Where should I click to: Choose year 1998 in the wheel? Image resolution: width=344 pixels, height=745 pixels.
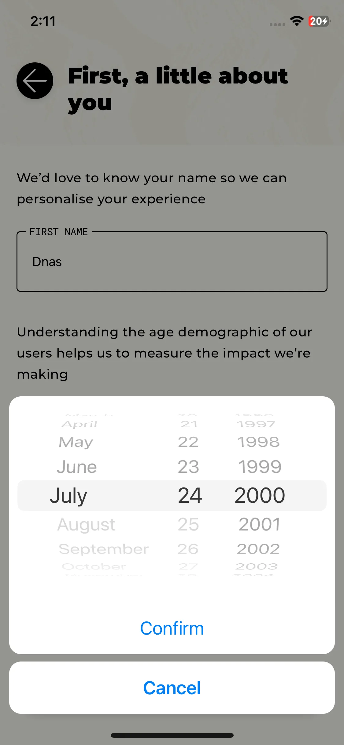[x=258, y=442]
